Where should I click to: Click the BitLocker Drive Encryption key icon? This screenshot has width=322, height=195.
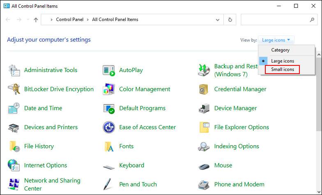(x=14, y=89)
